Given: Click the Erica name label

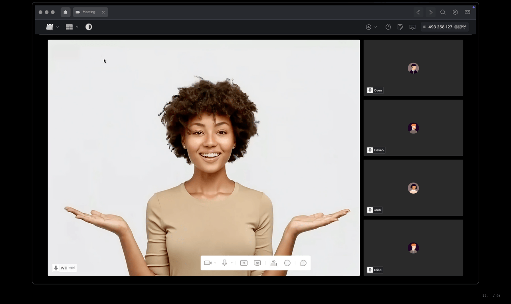Looking at the screenshot, I should [x=378, y=270].
